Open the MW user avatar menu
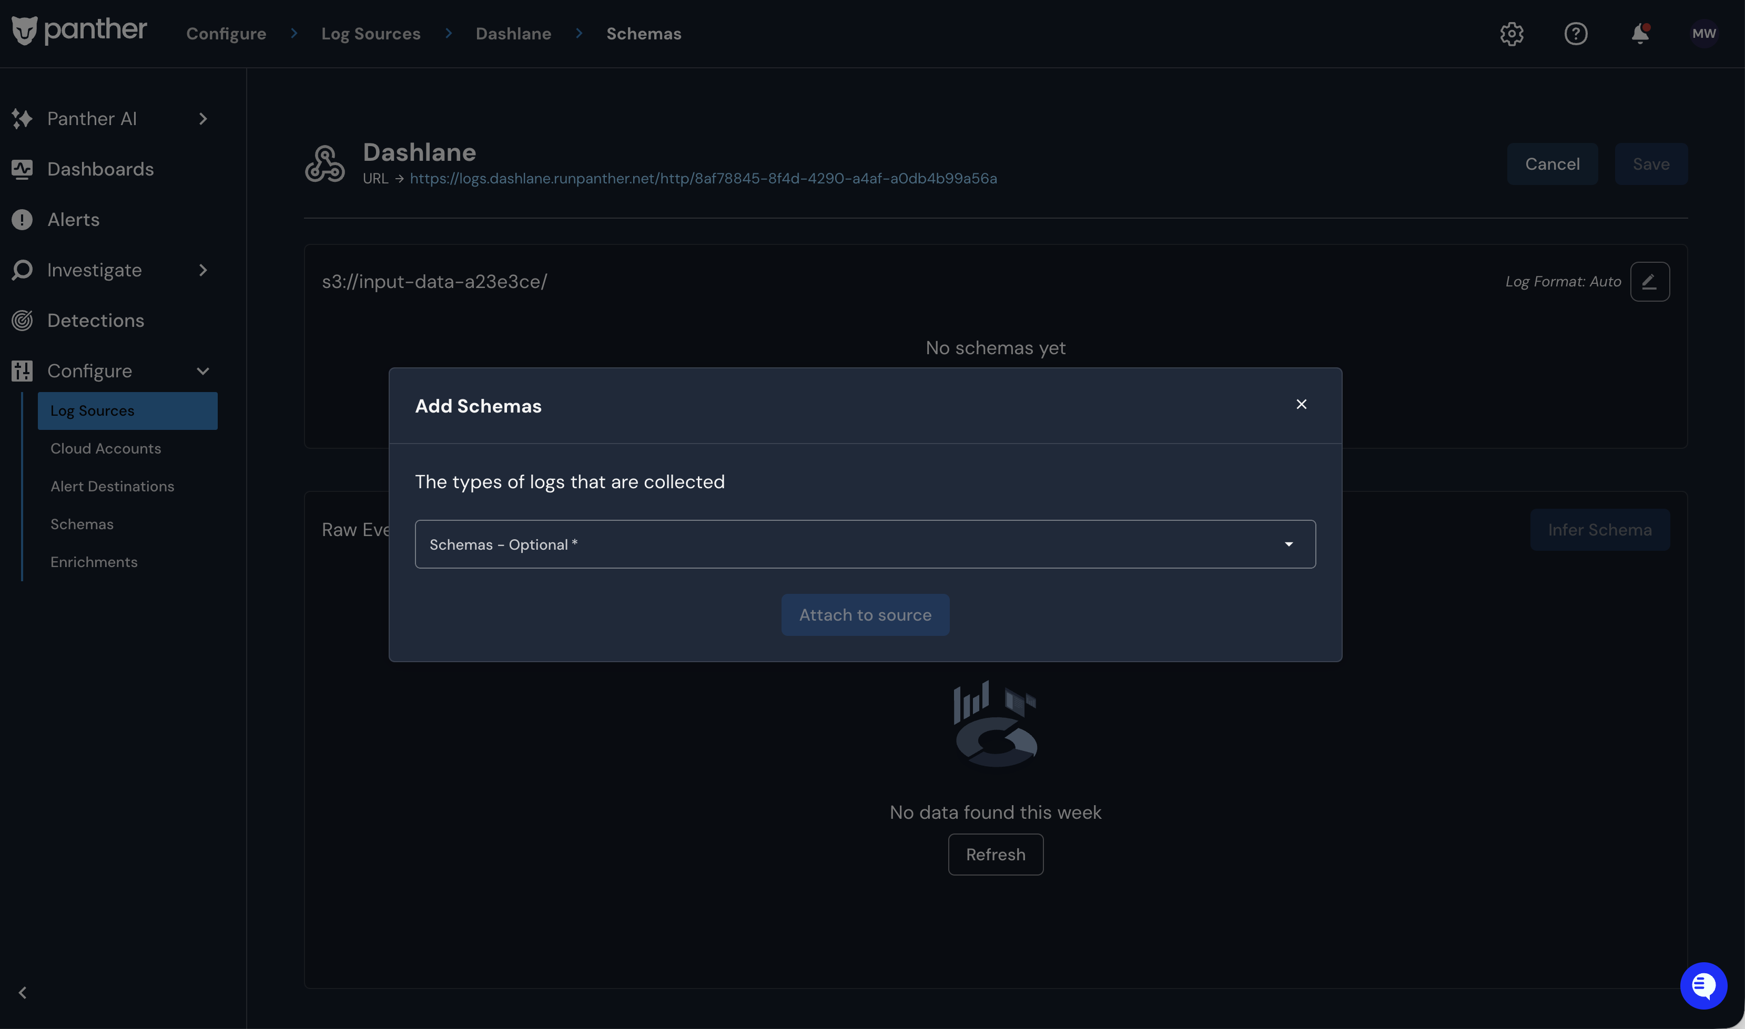Viewport: 1745px width, 1029px height. tap(1704, 33)
